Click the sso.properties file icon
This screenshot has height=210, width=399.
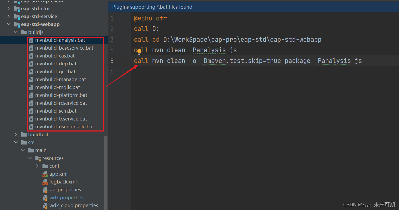[x=45, y=190]
